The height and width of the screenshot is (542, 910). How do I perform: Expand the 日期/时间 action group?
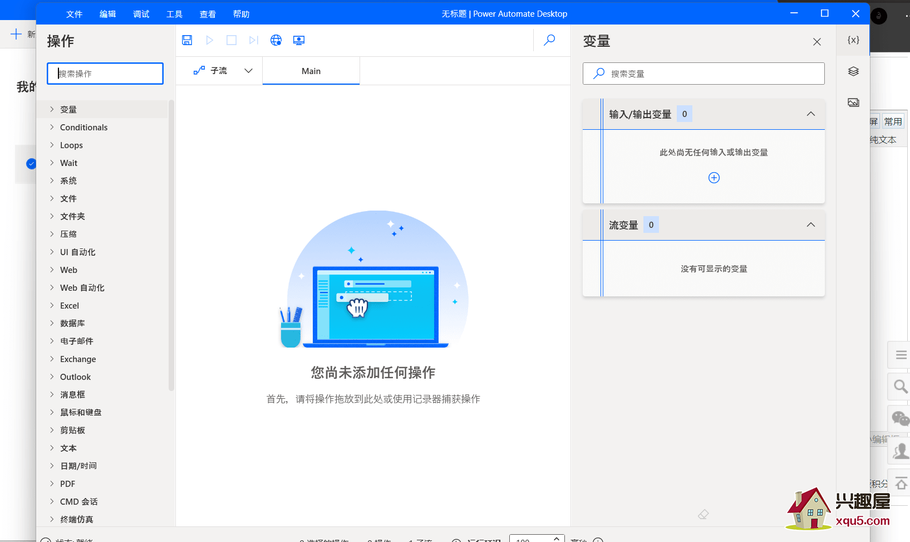[52, 466]
